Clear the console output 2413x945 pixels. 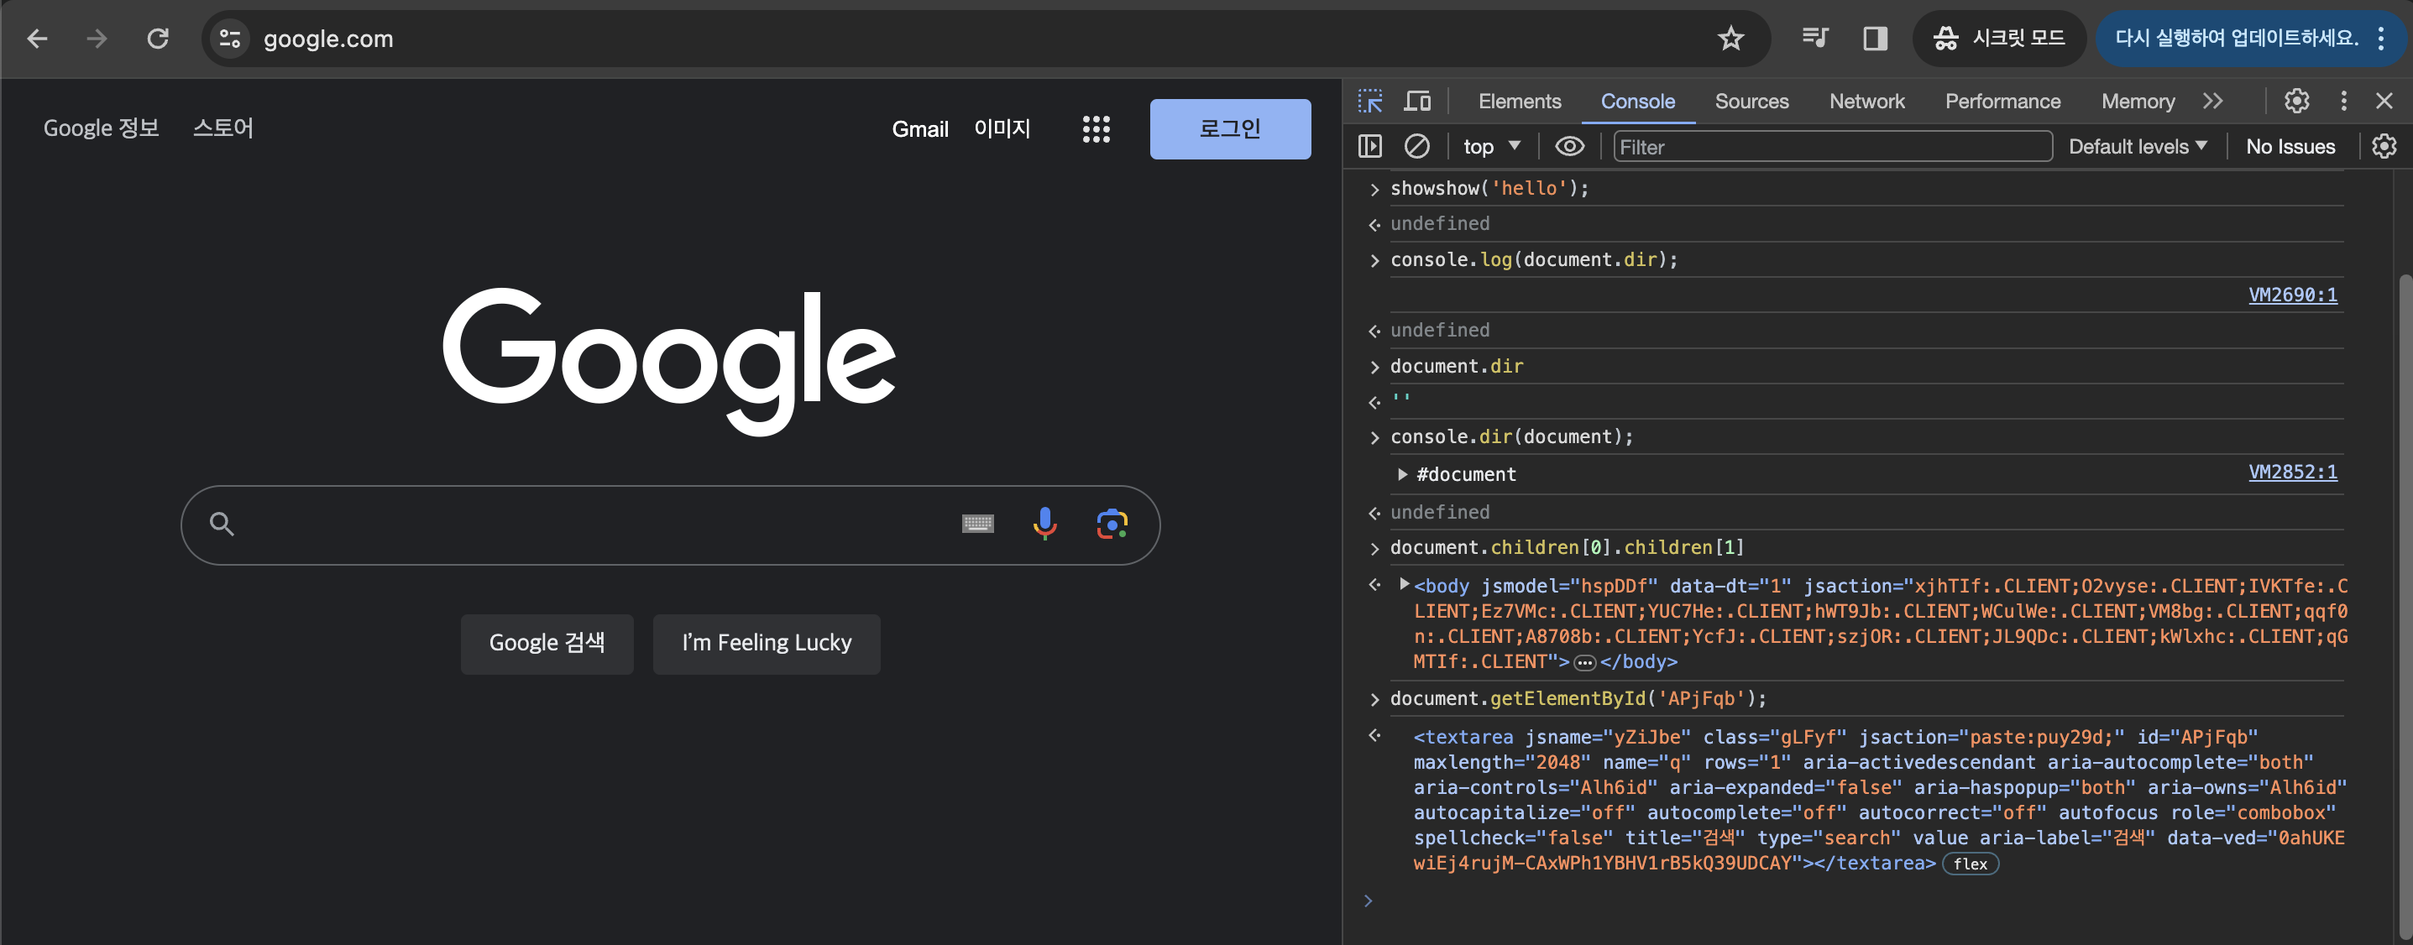point(1416,146)
